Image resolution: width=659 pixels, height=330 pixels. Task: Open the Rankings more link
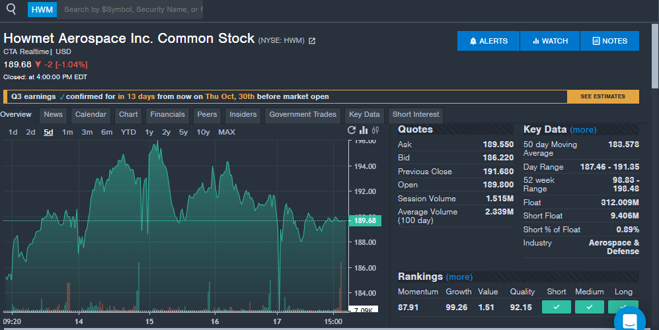click(x=459, y=277)
